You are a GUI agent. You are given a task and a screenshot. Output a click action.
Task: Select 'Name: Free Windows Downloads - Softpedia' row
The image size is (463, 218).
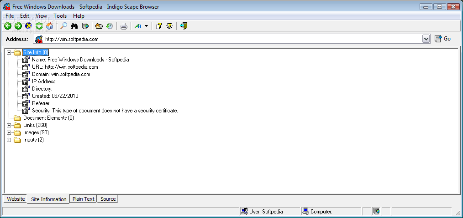[x=80, y=60]
